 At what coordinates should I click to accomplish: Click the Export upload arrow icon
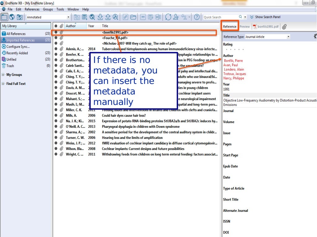click(x=108, y=17)
